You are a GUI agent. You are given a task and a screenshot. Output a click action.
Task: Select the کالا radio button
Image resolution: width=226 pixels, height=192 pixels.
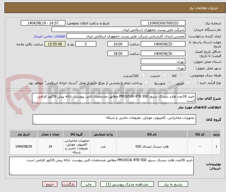click(181, 75)
